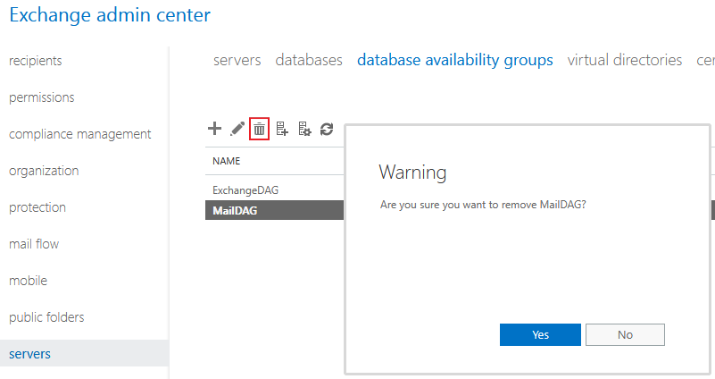Open the protection section
715x379 pixels.
coord(37,207)
